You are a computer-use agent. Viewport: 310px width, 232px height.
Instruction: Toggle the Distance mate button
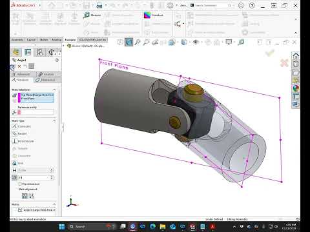tap(14, 170)
